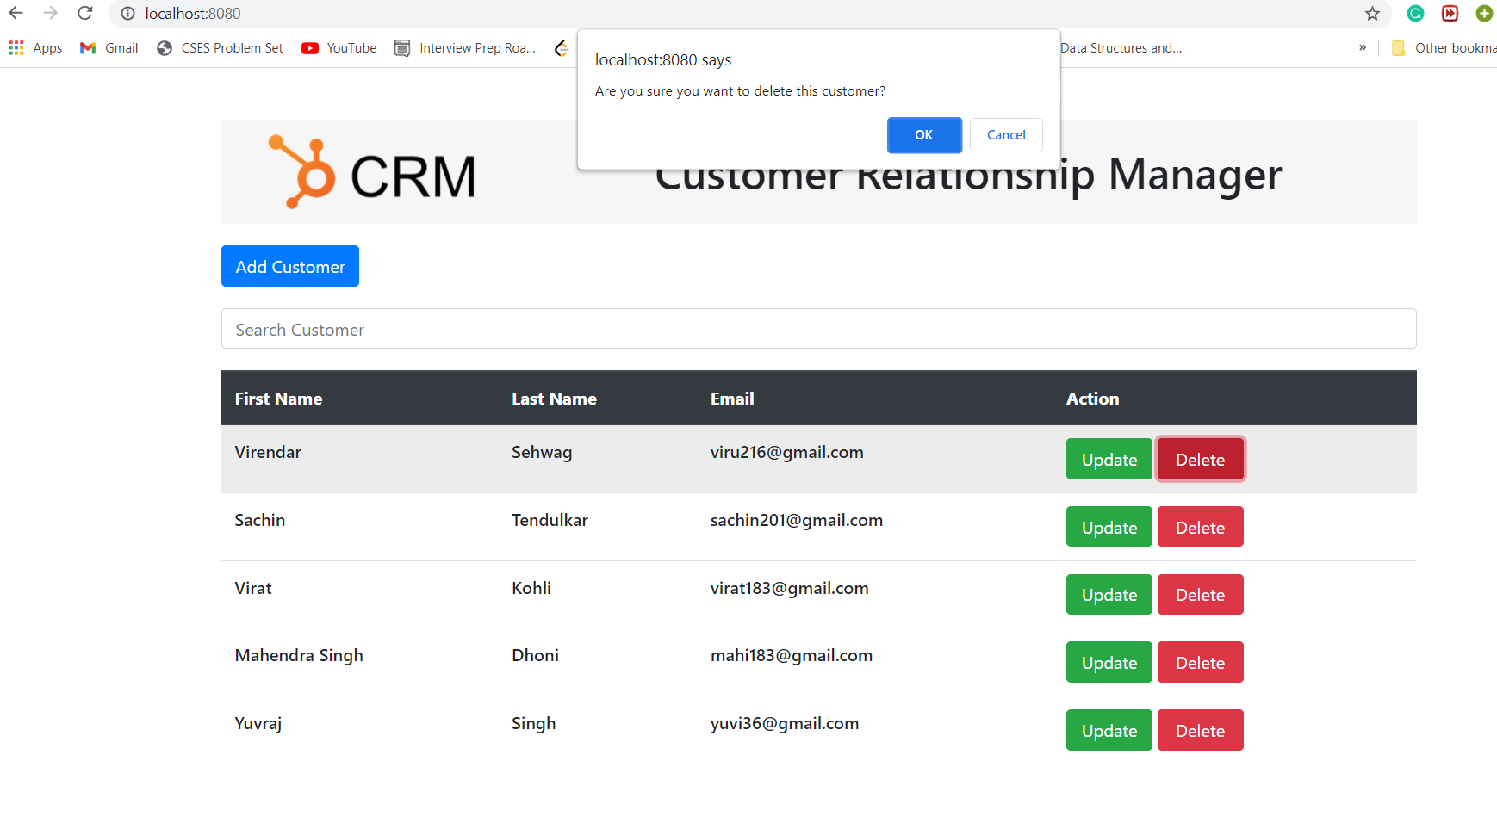
Task: Click the green plus extension icon
Action: (x=1484, y=14)
